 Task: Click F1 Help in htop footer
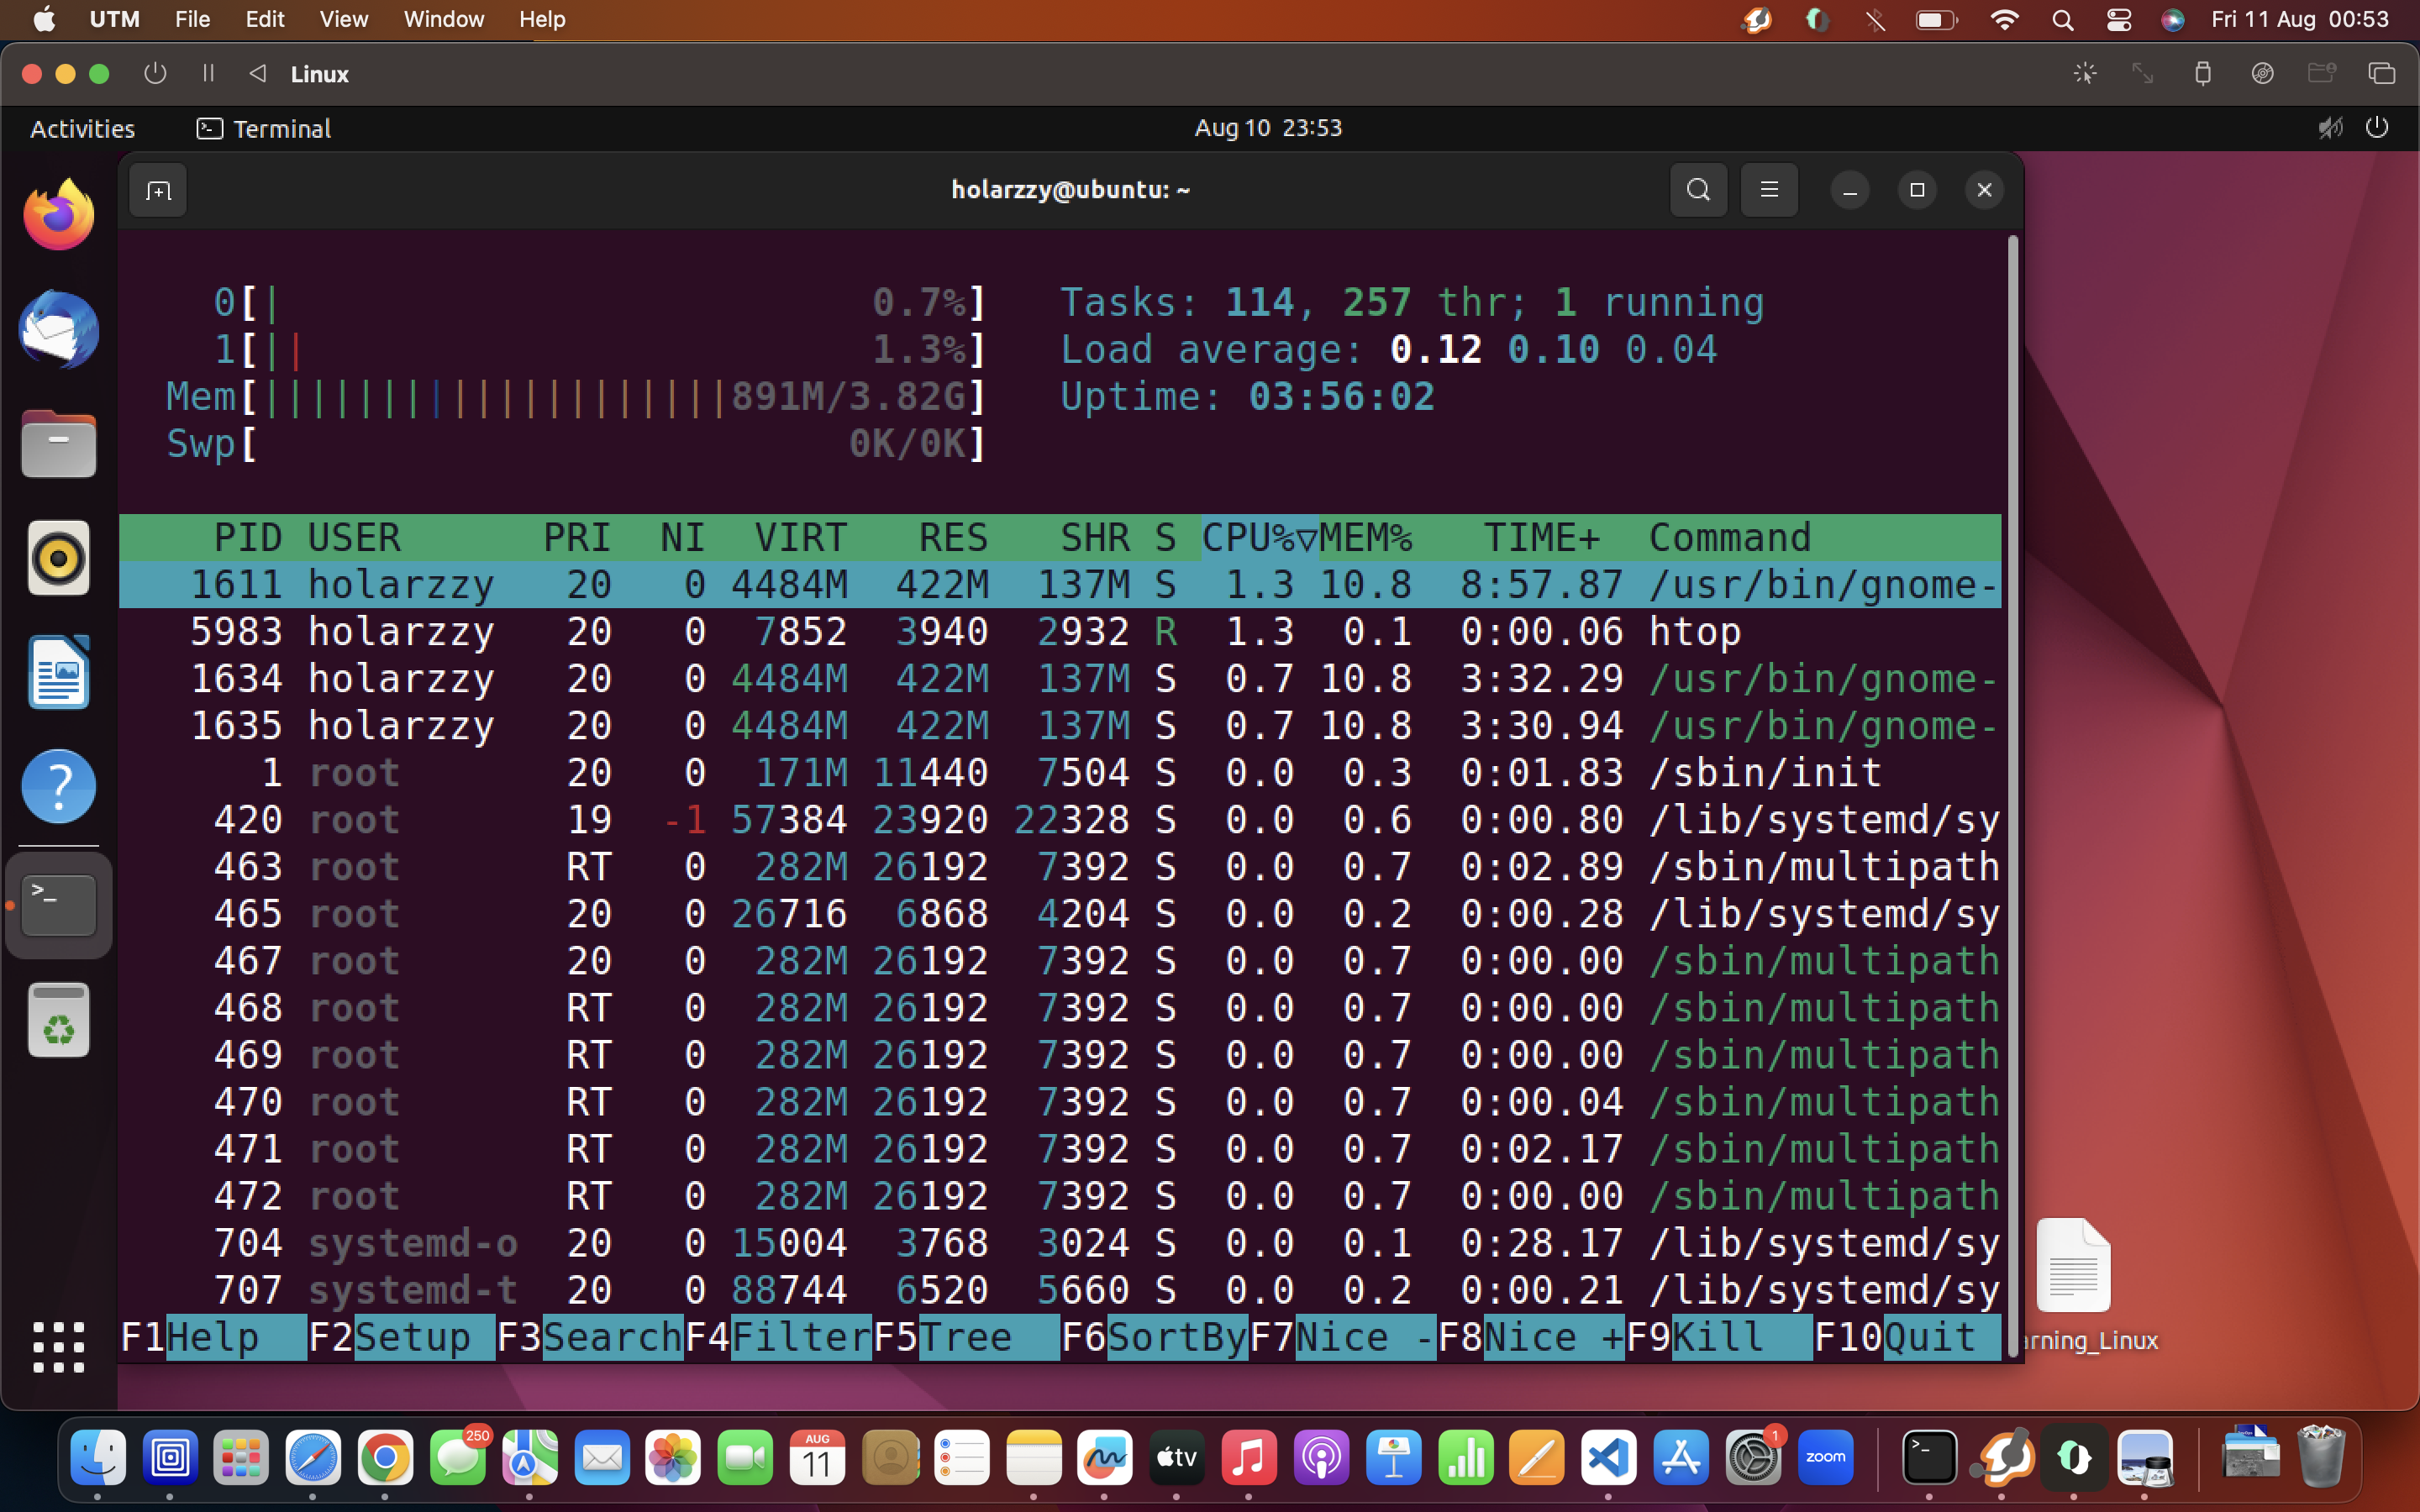tap(213, 1337)
